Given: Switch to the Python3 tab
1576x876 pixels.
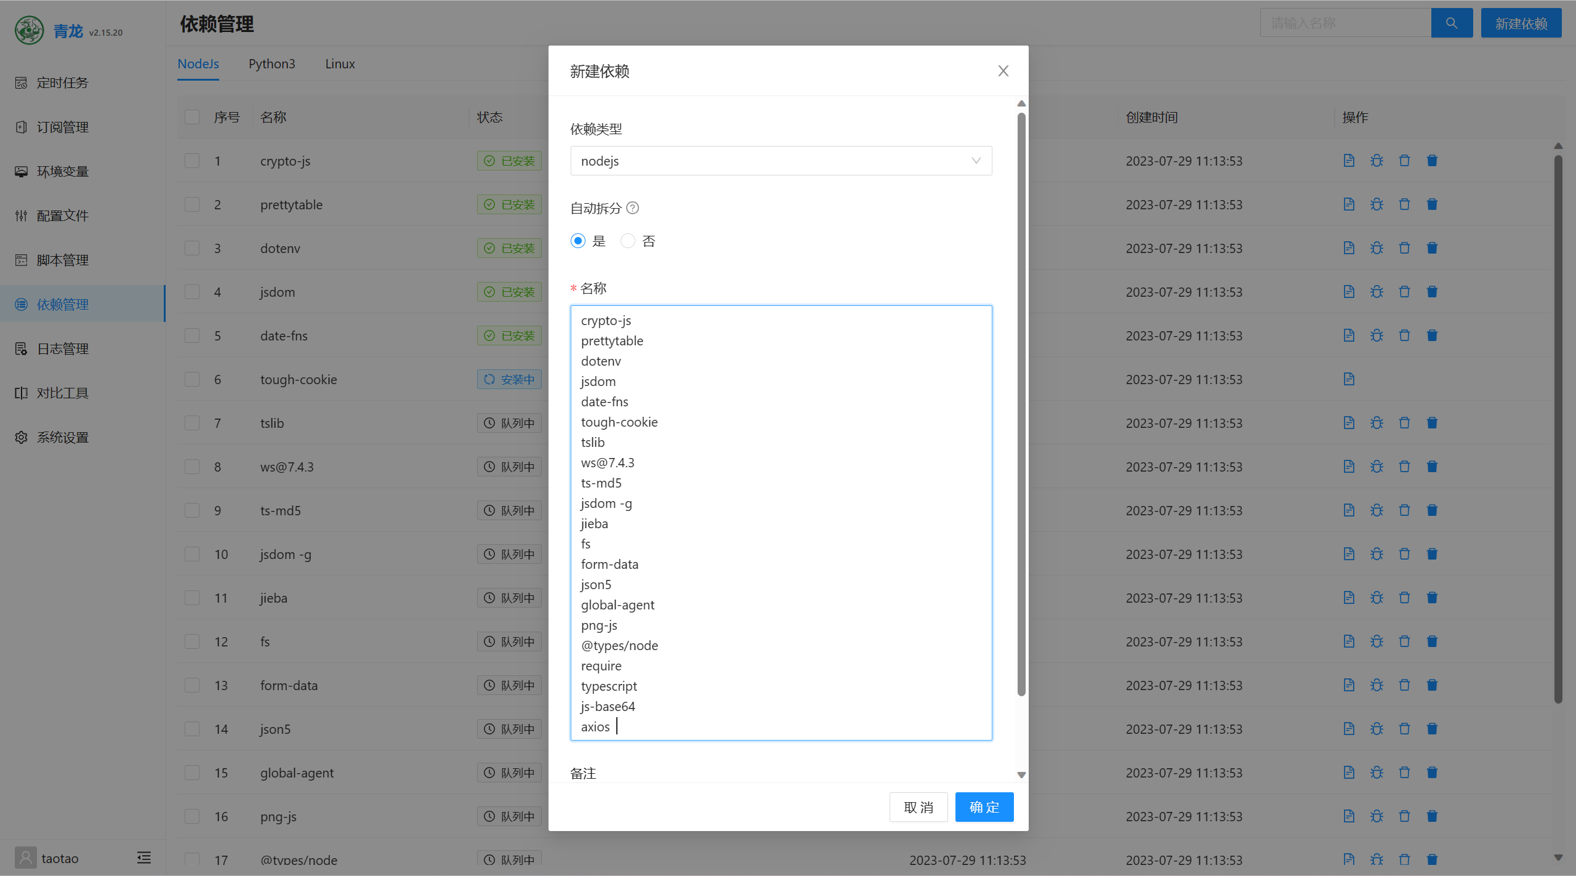Looking at the screenshot, I should point(271,64).
